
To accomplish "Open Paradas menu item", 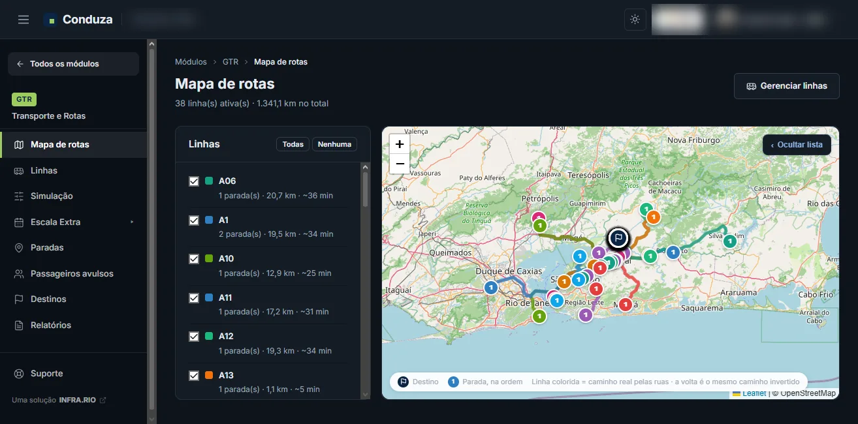I will coord(74,248).
